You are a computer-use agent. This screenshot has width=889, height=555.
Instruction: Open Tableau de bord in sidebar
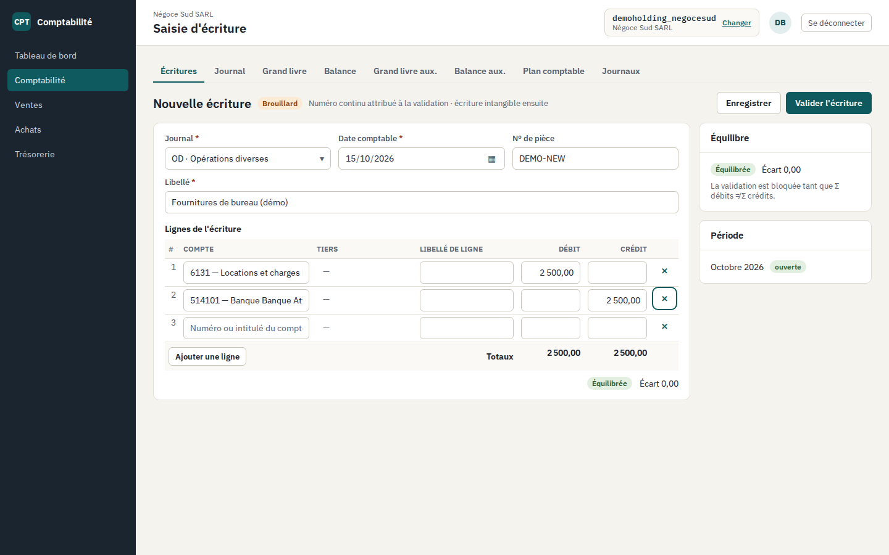(68, 55)
